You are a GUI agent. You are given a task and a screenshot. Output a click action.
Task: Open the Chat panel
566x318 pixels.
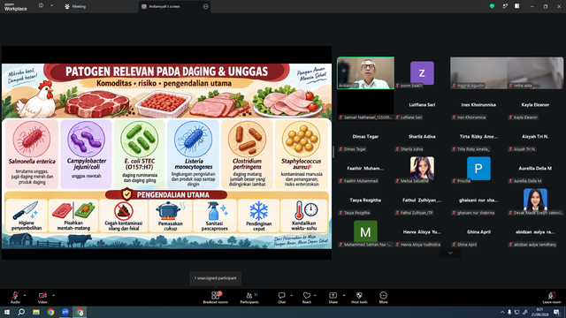pyautogui.click(x=281, y=298)
